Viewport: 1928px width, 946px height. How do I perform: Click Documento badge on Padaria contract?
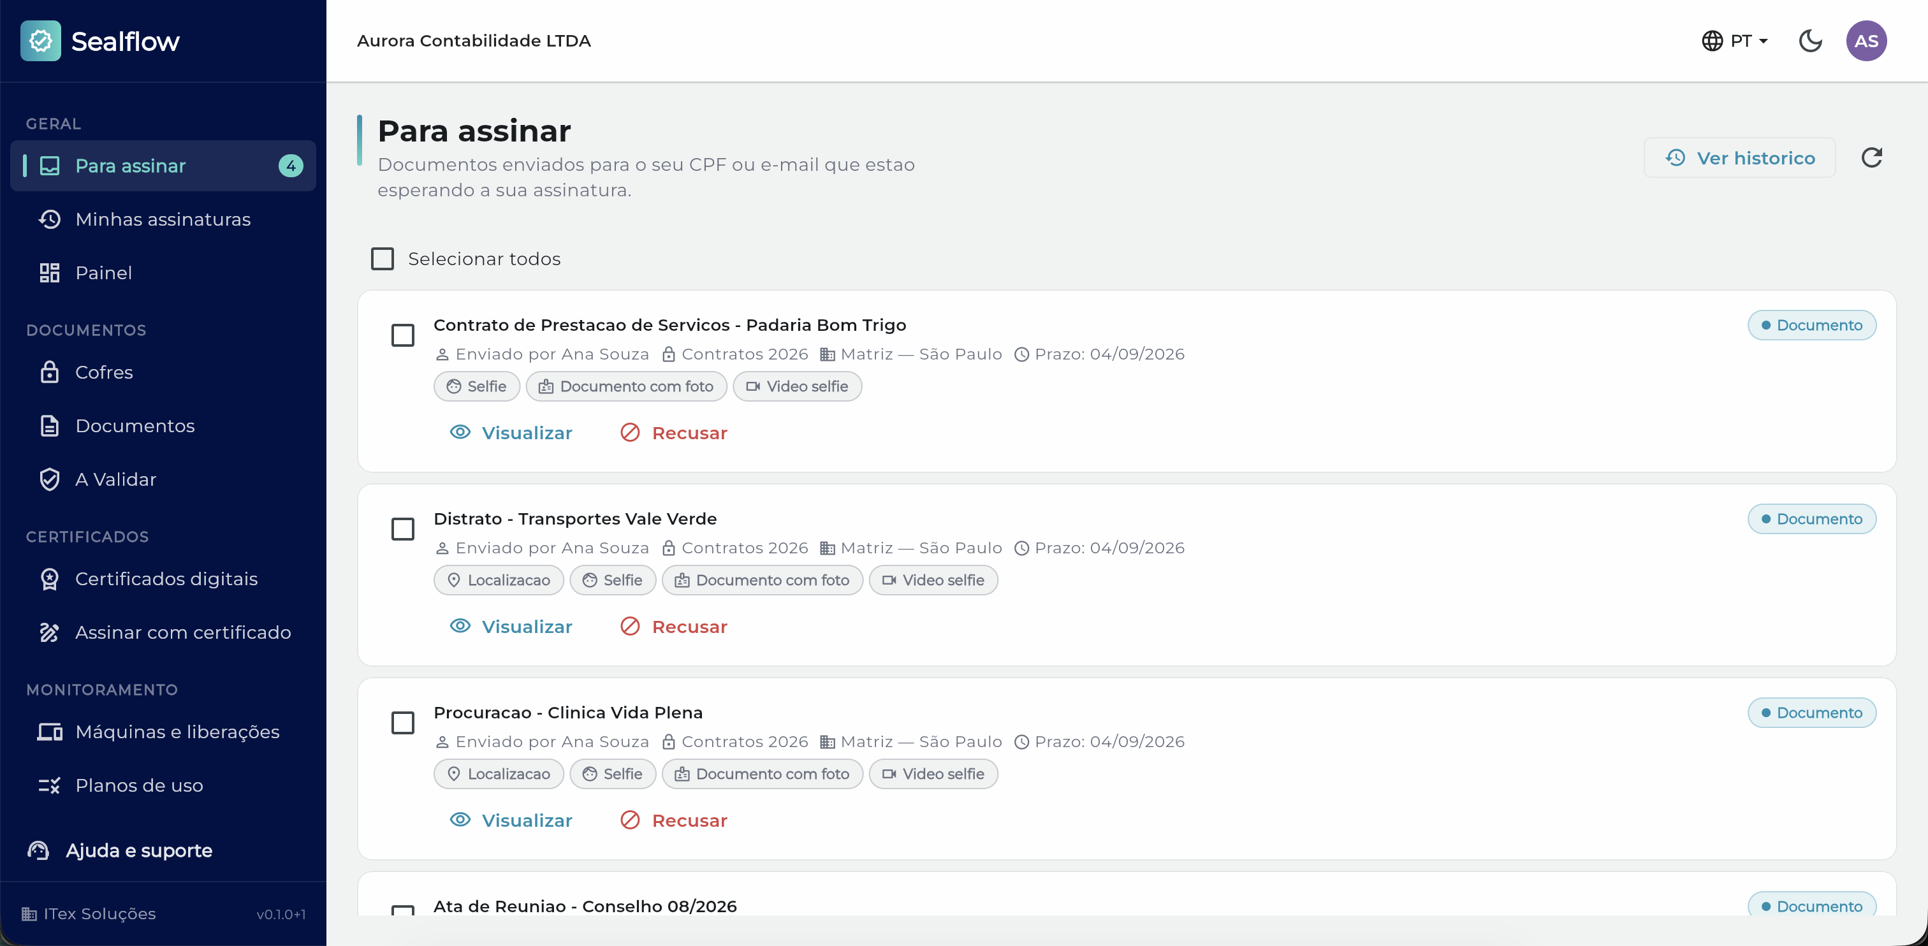[x=1811, y=325]
